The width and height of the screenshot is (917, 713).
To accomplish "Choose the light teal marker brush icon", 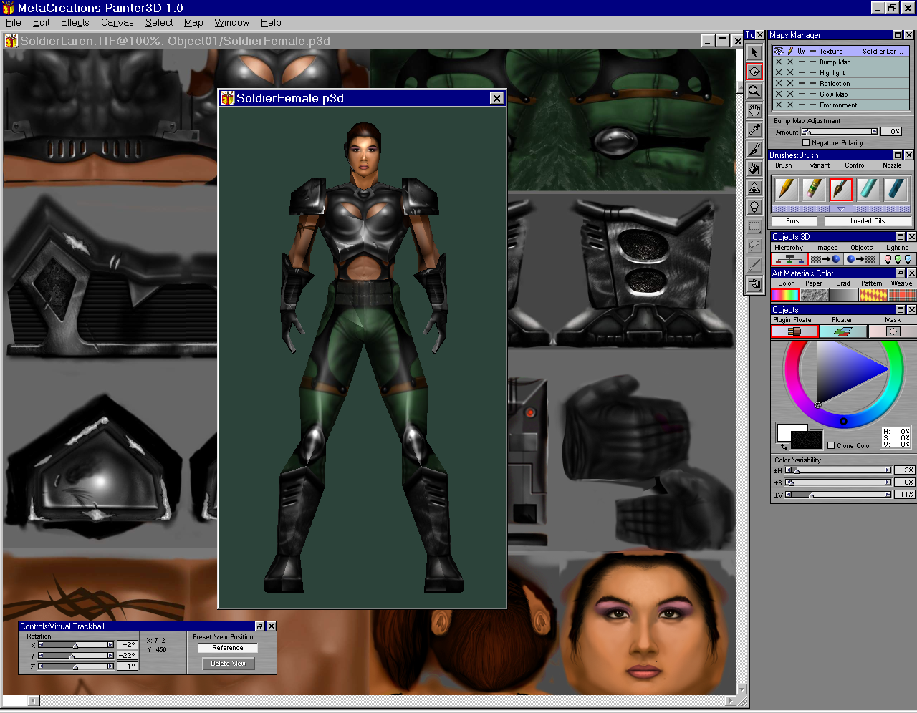I will click(x=868, y=189).
